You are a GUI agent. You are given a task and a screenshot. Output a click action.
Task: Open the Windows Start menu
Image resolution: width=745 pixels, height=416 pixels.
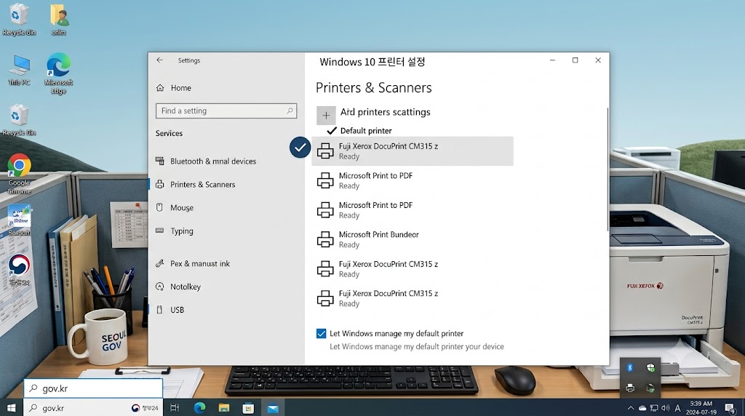(12, 408)
